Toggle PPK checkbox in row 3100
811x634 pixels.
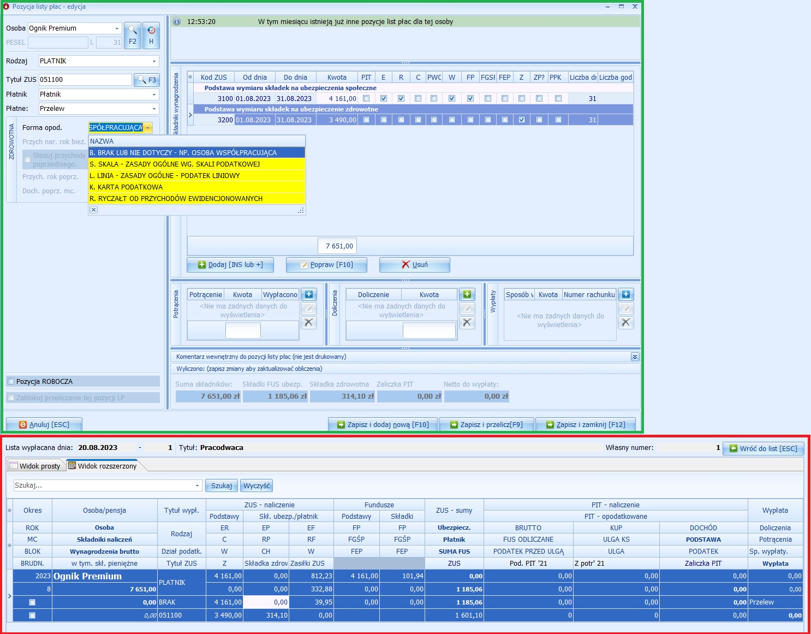(558, 99)
